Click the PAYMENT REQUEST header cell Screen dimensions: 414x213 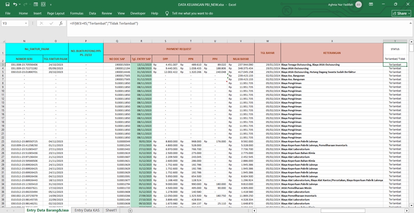(179, 49)
